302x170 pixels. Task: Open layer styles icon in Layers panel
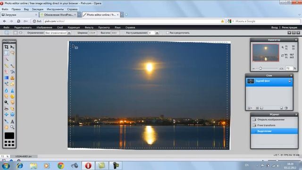click(261, 108)
